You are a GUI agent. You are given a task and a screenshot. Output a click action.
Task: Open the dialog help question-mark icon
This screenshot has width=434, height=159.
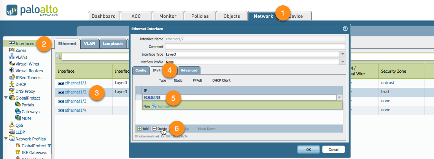(345, 29)
